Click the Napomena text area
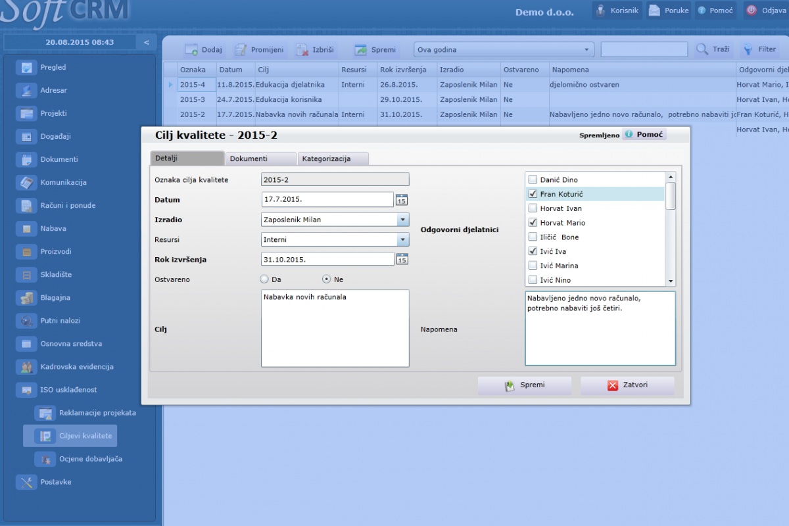The image size is (789, 526). coord(600,328)
